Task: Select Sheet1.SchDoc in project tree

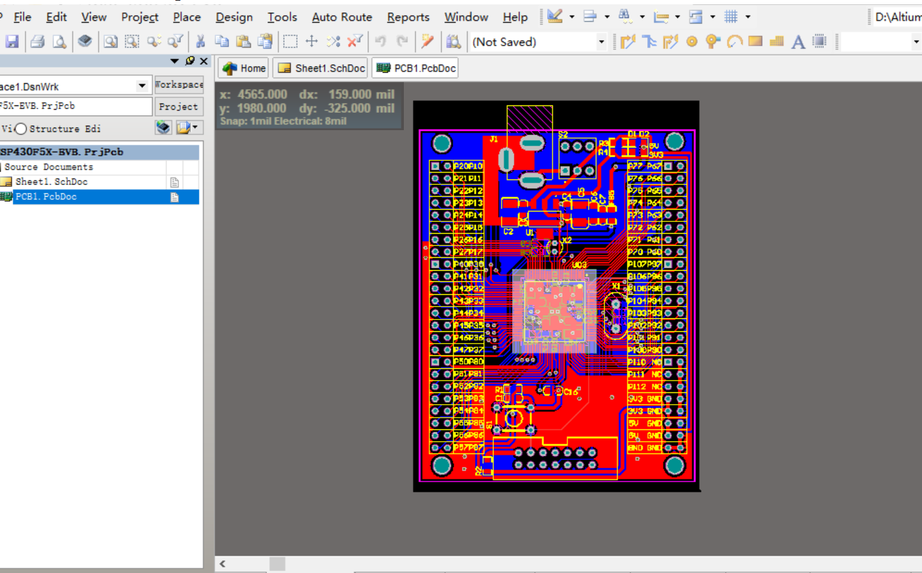Action: point(51,182)
